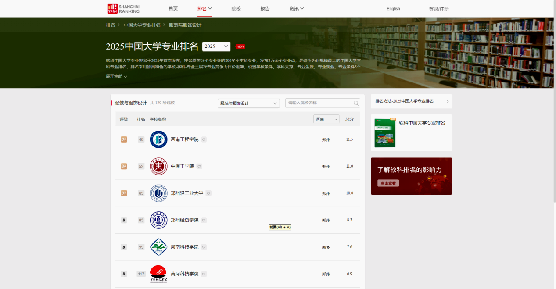Toggle the heart next to 郑州轻工业大学
Image resolution: width=556 pixels, height=289 pixels.
click(x=208, y=193)
